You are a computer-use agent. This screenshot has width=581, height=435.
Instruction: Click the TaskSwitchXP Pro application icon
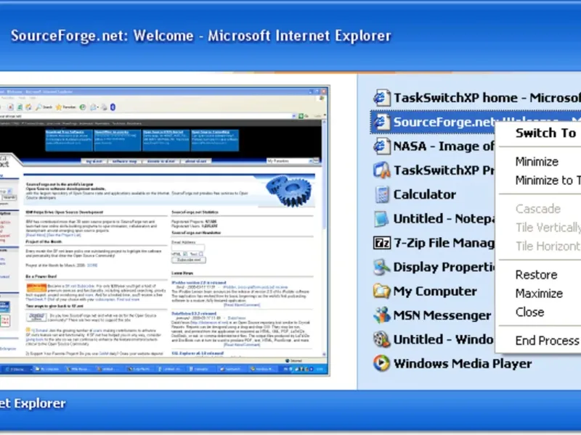381,170
